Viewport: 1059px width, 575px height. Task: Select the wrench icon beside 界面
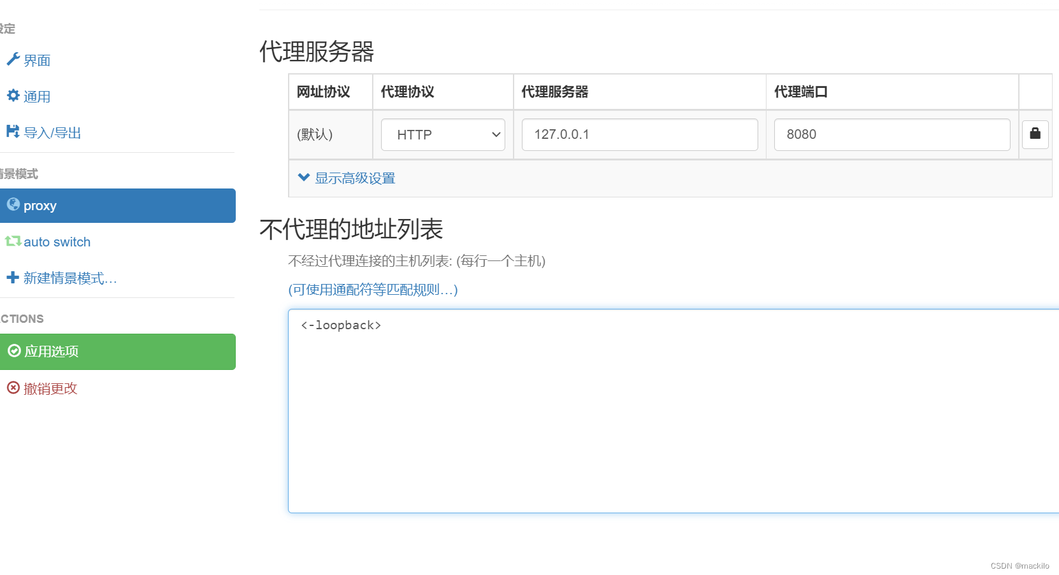coord(13,59)
